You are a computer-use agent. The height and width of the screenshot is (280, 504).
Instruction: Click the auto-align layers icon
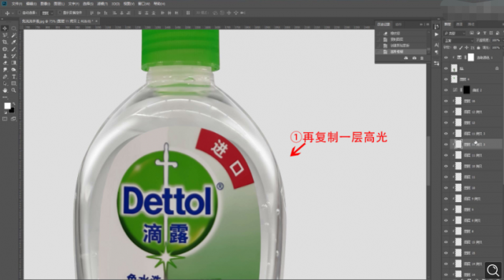point(188,13)
